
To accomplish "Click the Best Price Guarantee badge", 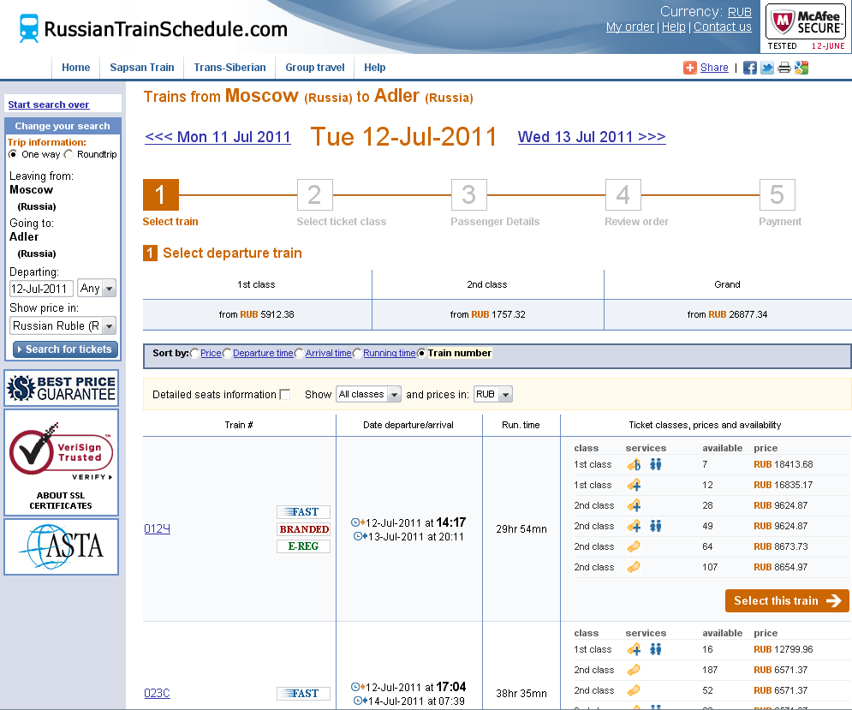I will 62,389.
